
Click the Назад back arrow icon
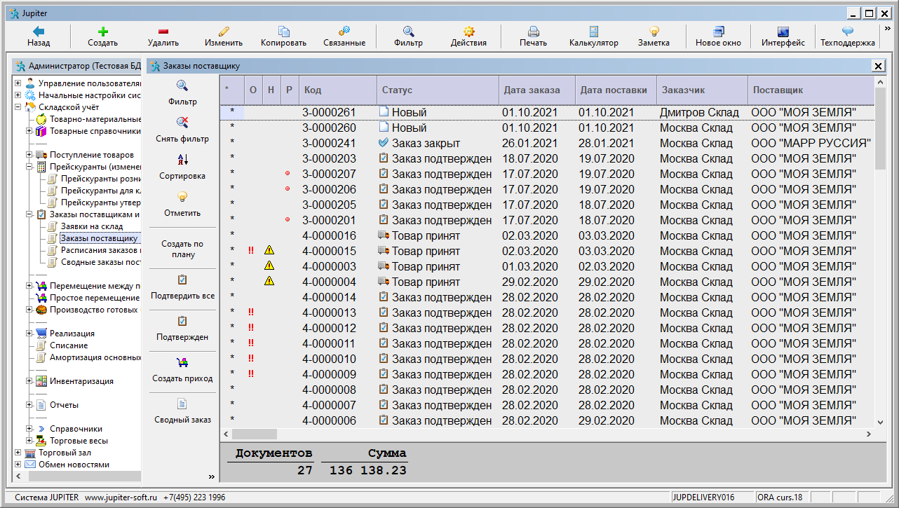[39, 32]
